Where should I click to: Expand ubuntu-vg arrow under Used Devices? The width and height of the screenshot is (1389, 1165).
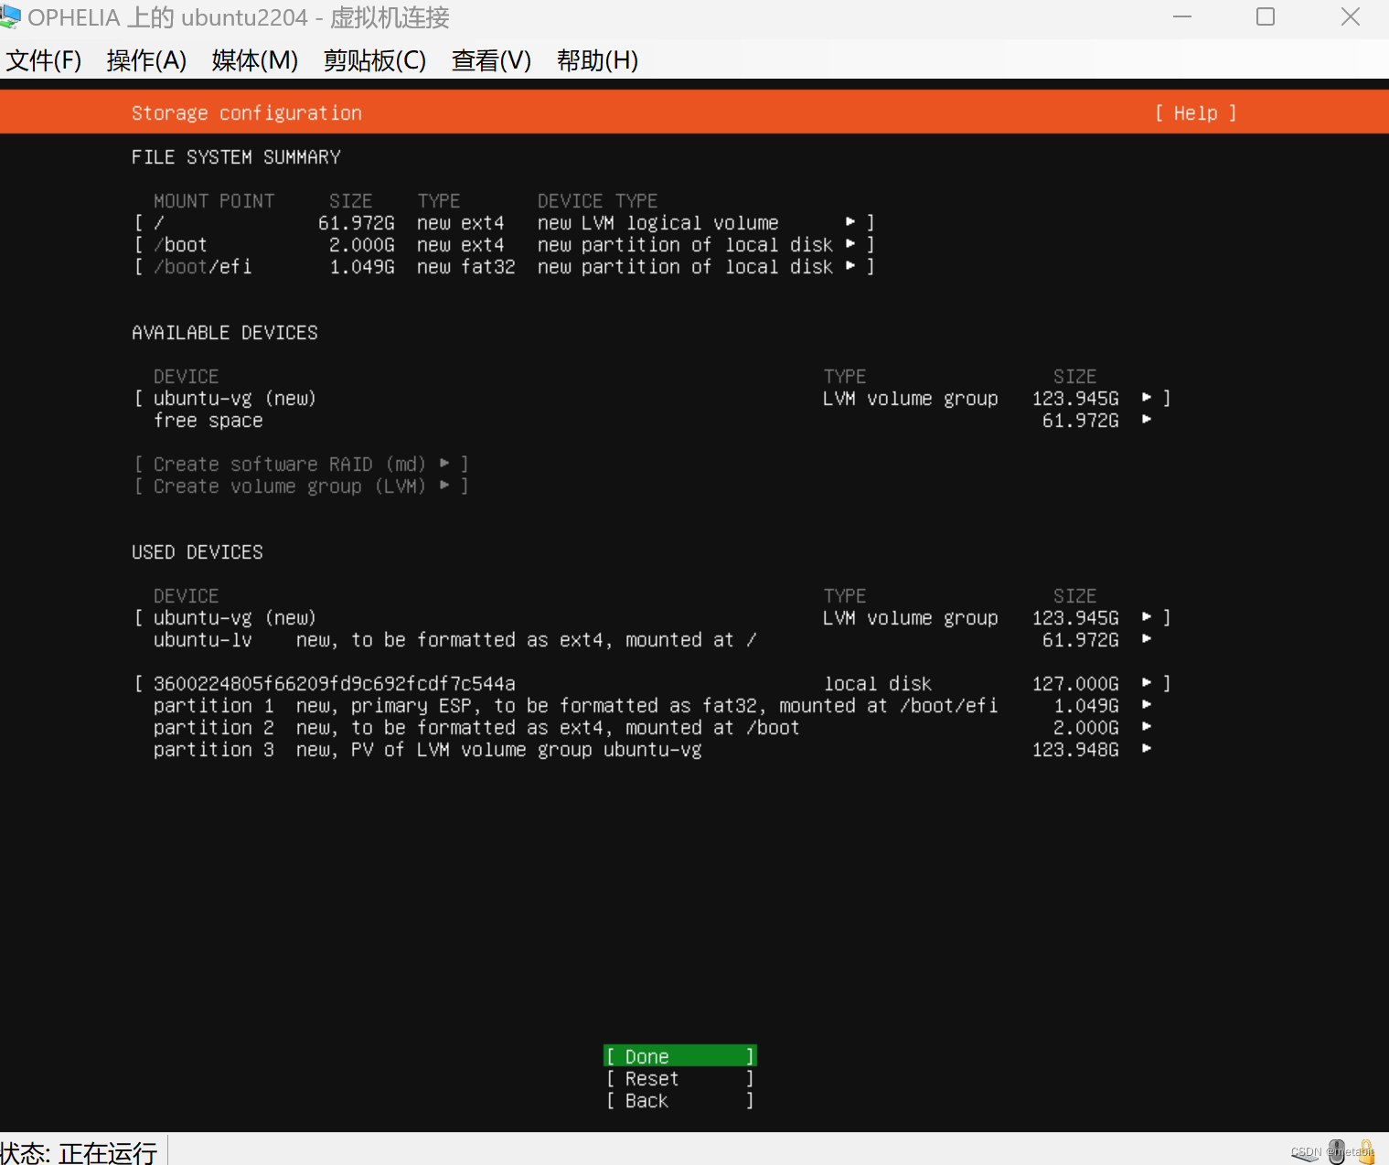click(1147, 617)
